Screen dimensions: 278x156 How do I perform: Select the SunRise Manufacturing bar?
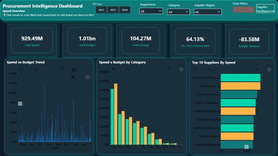237,128
